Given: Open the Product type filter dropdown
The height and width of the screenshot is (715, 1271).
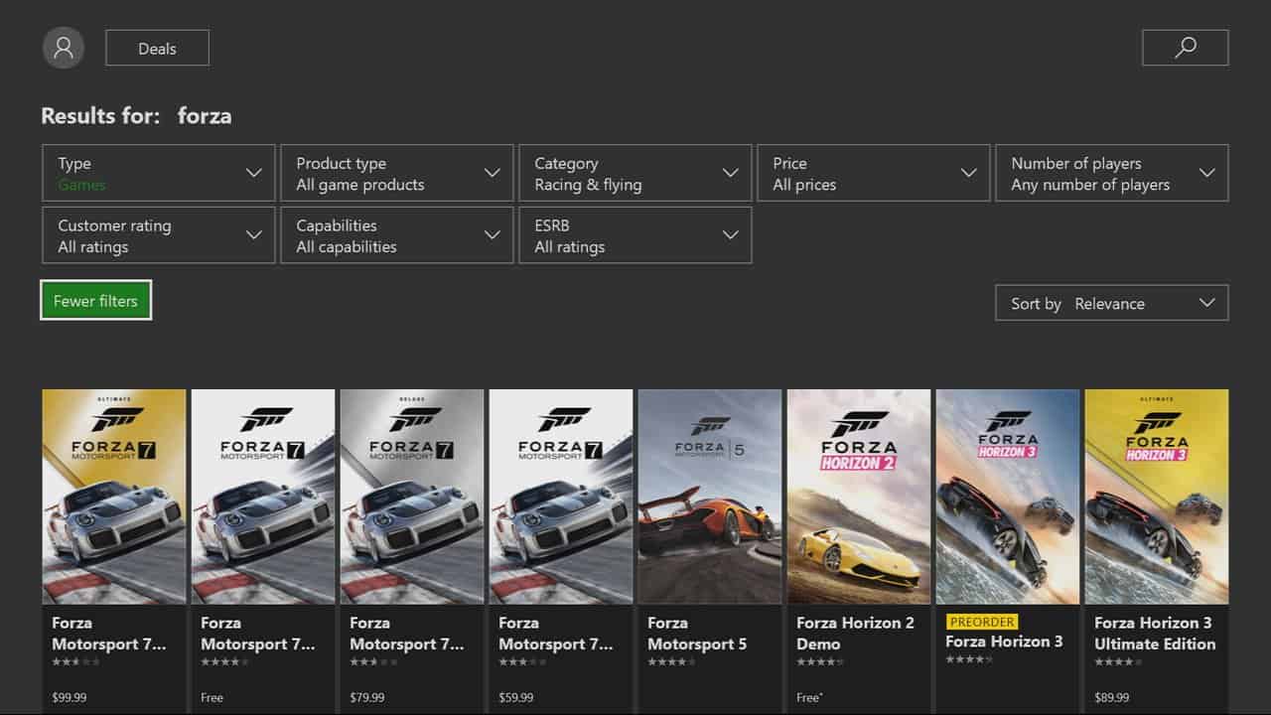Looking at the screenshot, I should pos(397,174).
